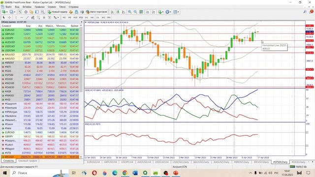Close the Market Watch panel
Image resolution: width=315 pixels, height=177 pixels.
[81, 22]
